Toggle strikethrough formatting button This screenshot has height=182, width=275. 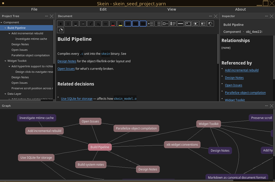(83, 24)
